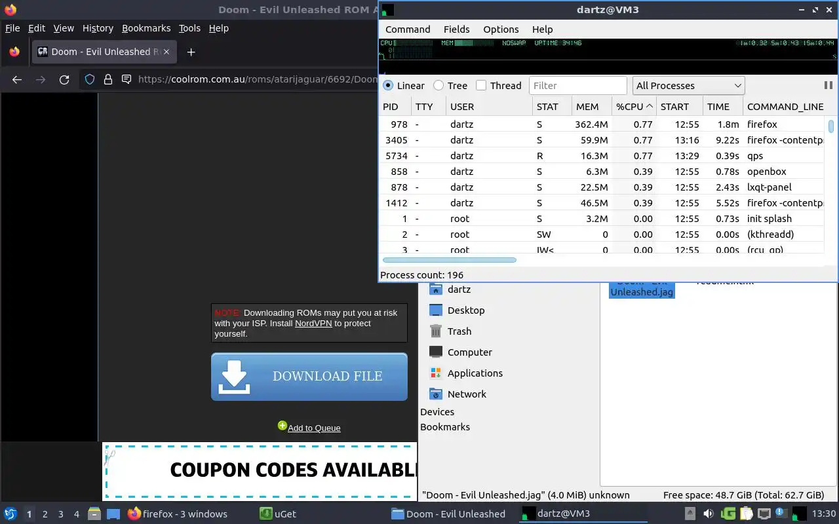Open the Fields menu in qps
The height and width of the screenshot is (524, 839).
pos(456,29)
